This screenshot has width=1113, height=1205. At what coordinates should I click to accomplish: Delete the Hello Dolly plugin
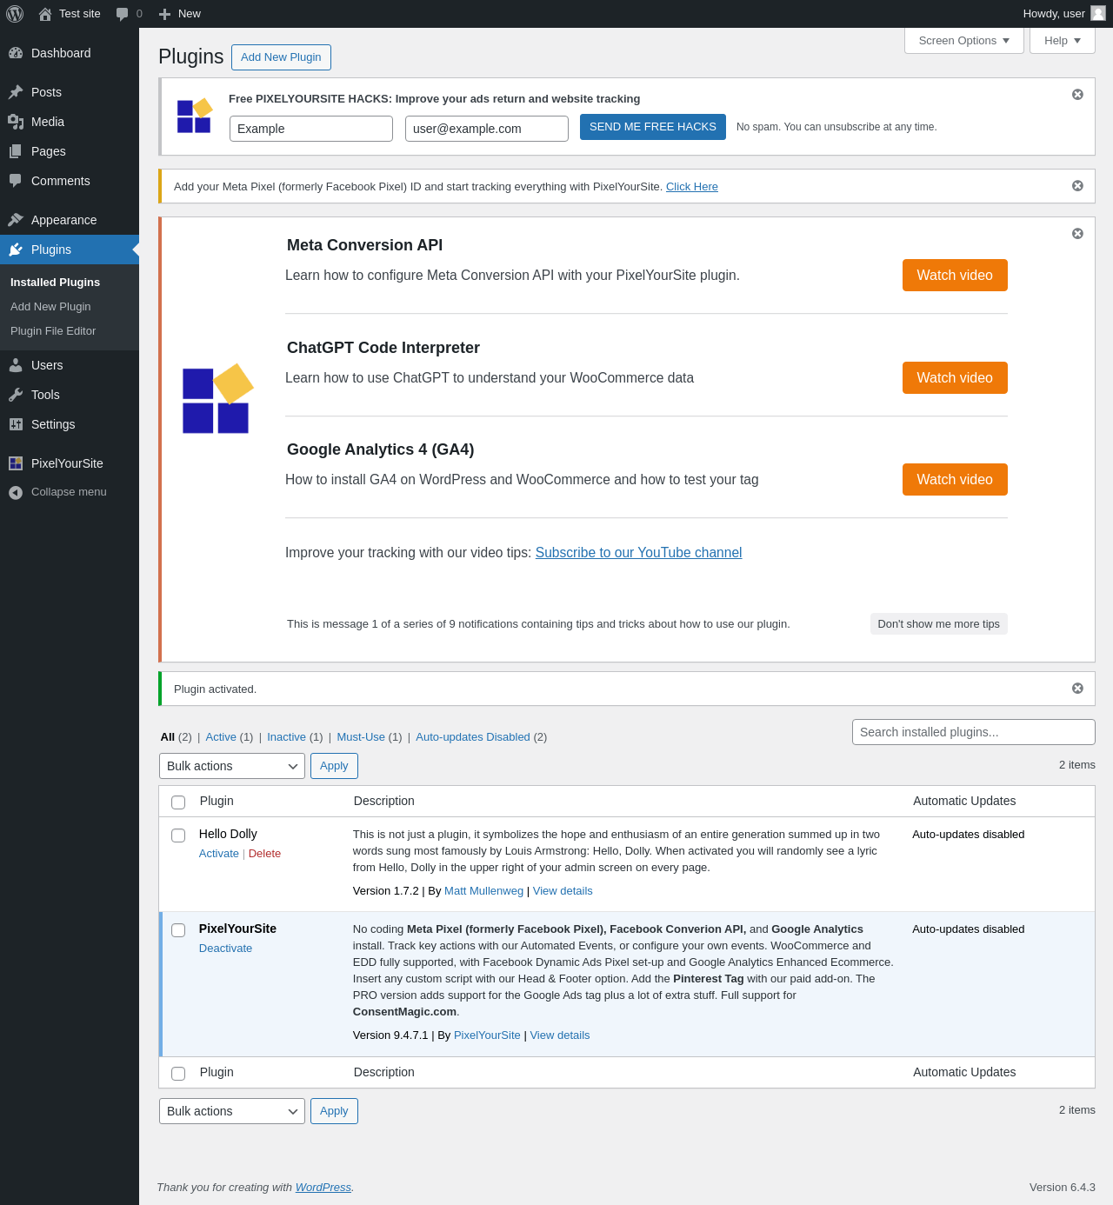coord(264,854)
